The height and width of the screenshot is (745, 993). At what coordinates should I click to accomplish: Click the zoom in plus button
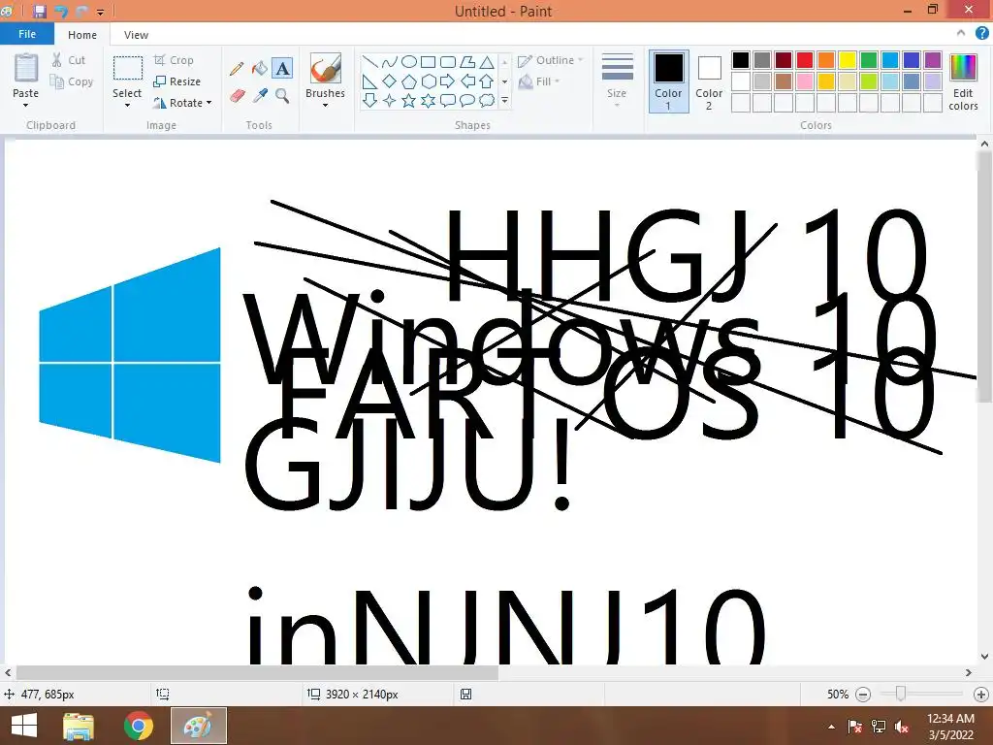point(981,695)
